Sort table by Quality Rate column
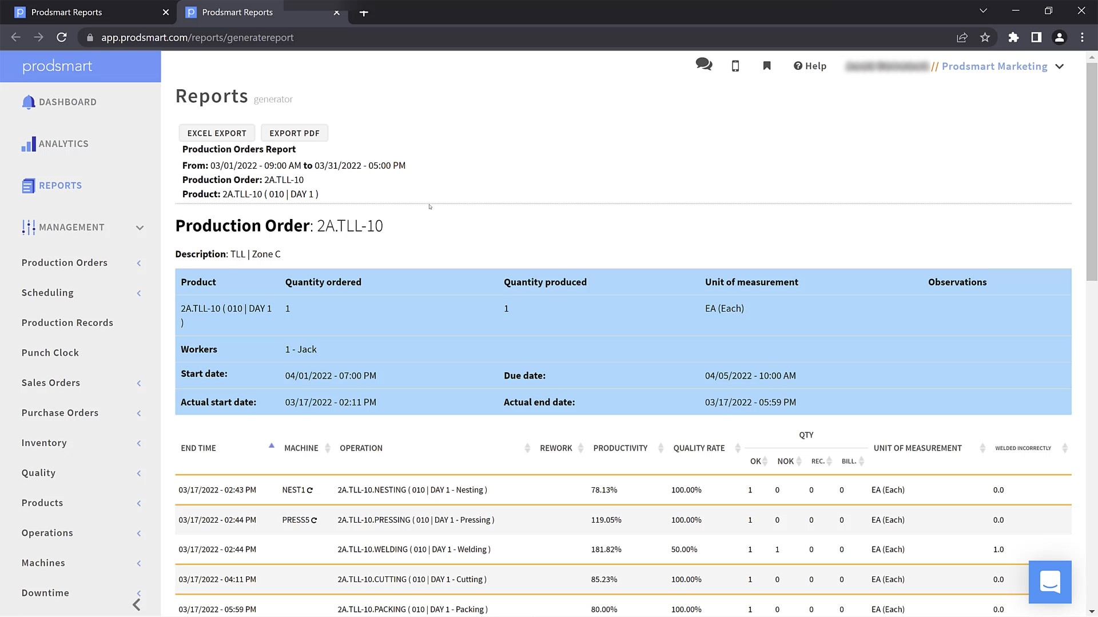 699,448
